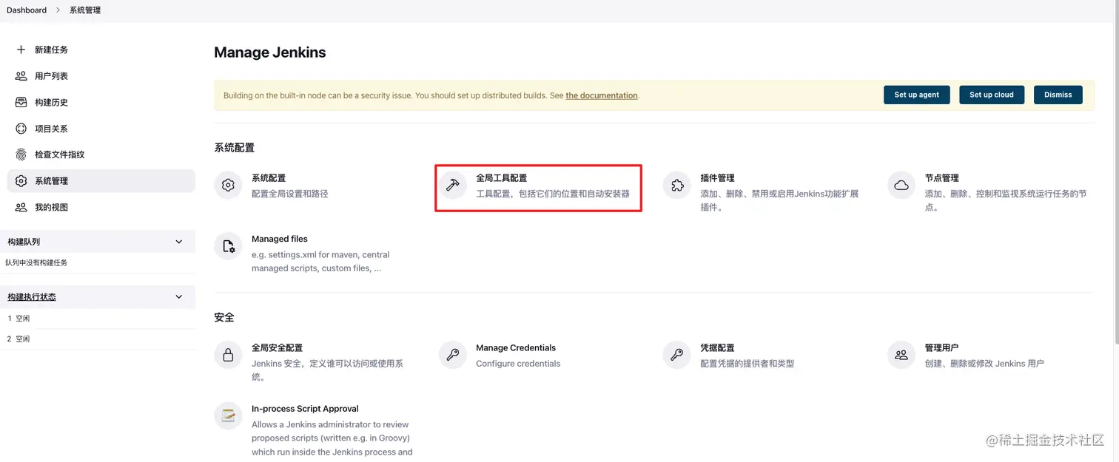The width and height of the screenshot is (1119, 462).
Task: Click the 系统管理 breadcrumb
Action: click(x=85, y=10)
